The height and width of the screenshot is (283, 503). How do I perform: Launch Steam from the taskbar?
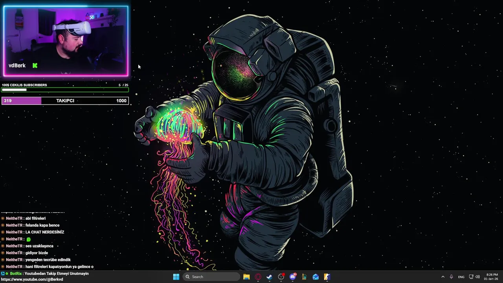270,277
